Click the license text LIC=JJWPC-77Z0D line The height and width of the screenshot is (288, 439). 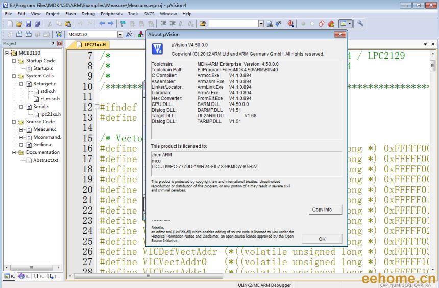[204, 166]
